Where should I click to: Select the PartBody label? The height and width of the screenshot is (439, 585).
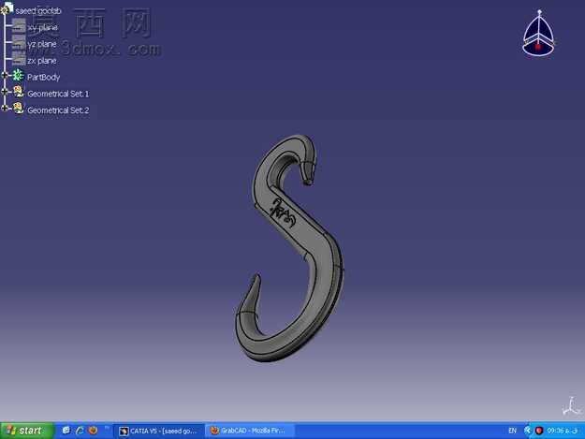(43, 77)
